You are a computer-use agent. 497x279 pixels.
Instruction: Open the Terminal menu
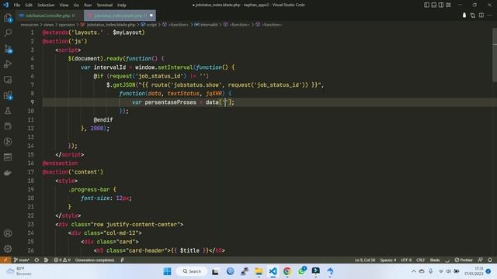coord(104,5)
